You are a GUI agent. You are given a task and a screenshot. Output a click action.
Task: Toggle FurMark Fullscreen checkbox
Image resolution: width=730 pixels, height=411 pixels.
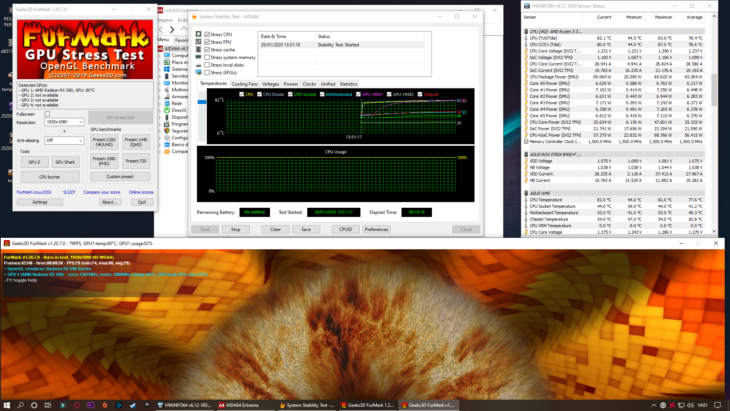47,114
